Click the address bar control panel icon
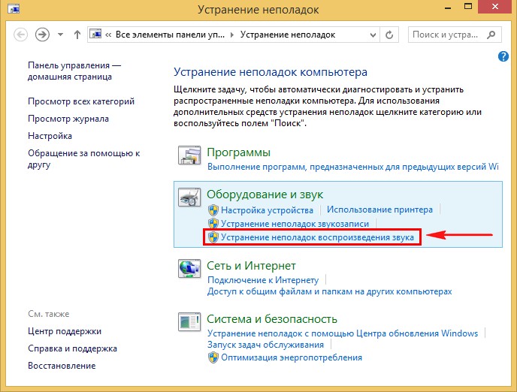Screen dimensions: 517x392 (x=95, y=34)
